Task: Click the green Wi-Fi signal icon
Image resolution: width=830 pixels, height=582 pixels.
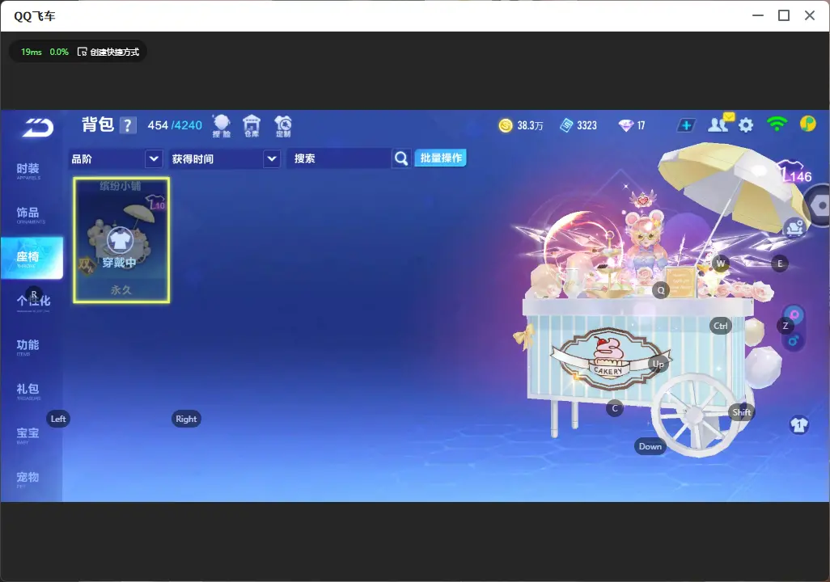Action: [777, 124]
